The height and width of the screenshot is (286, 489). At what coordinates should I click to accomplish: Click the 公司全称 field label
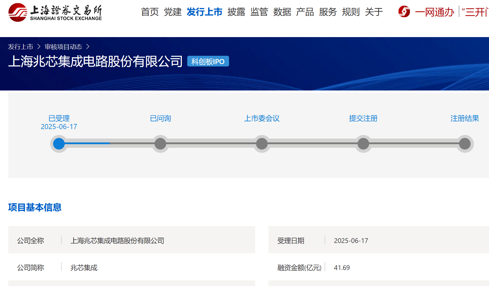pyautogui.click(x=31, y=241)
